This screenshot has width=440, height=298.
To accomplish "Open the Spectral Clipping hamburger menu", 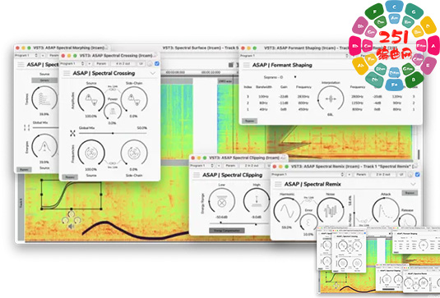I will pos(197,175).
